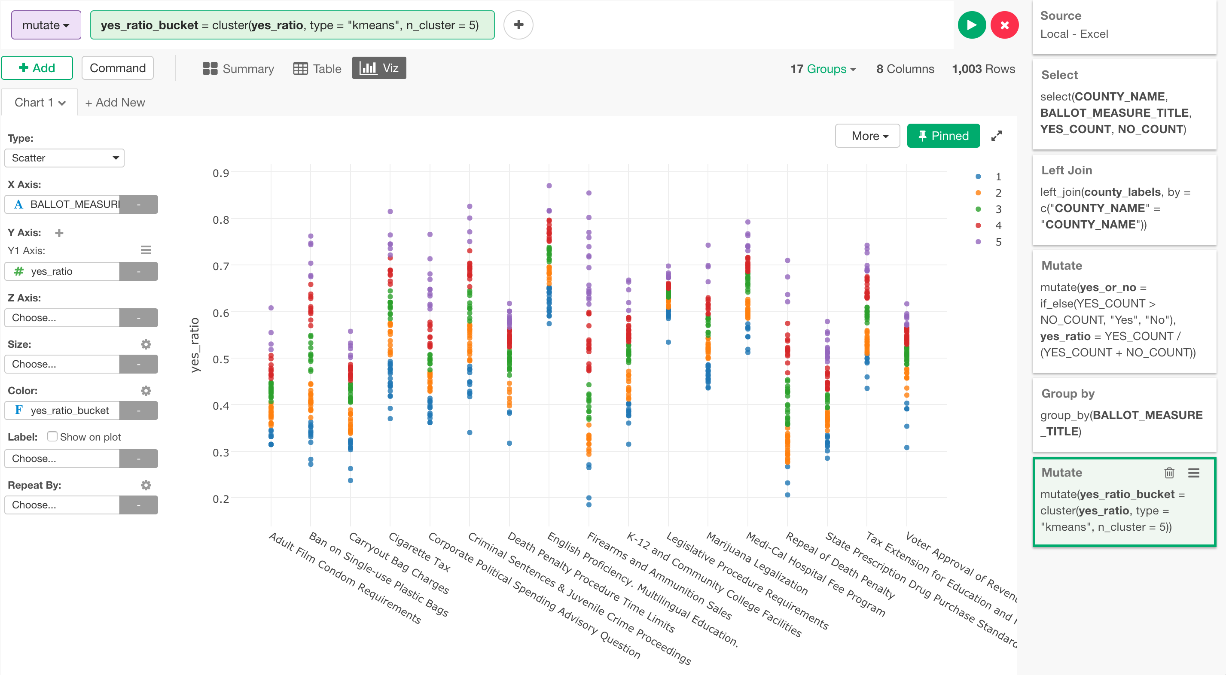Image resolution: width=1226 pixels, height=675 pixels.
Task: Switch to the Table view
Action: click(x=317, y=69)
